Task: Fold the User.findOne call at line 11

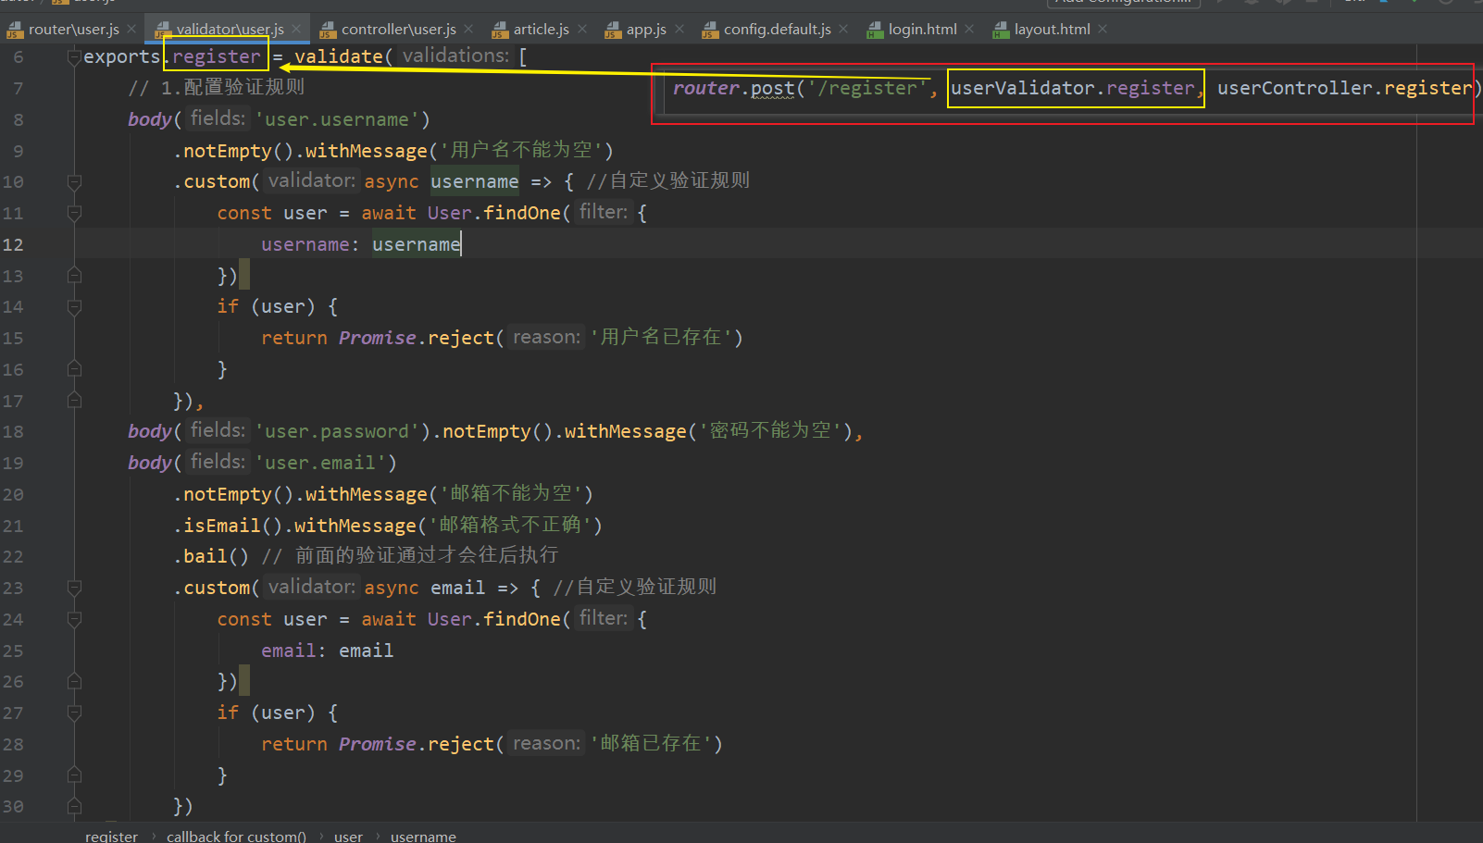Action: (x=75, y=214)
